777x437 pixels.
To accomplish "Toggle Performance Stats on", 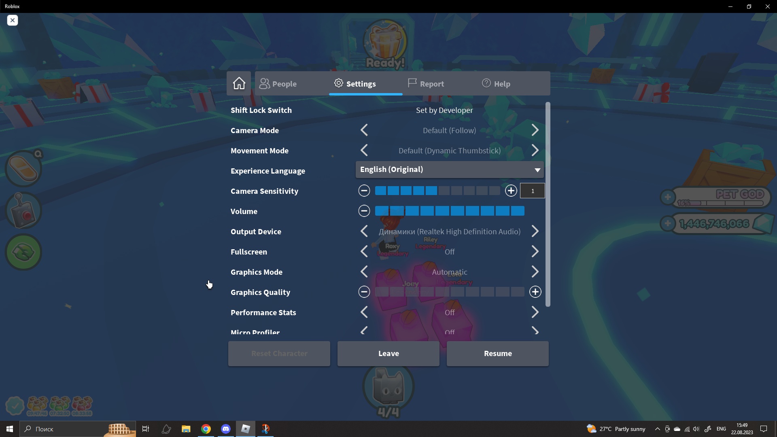I will click(535, 312).
